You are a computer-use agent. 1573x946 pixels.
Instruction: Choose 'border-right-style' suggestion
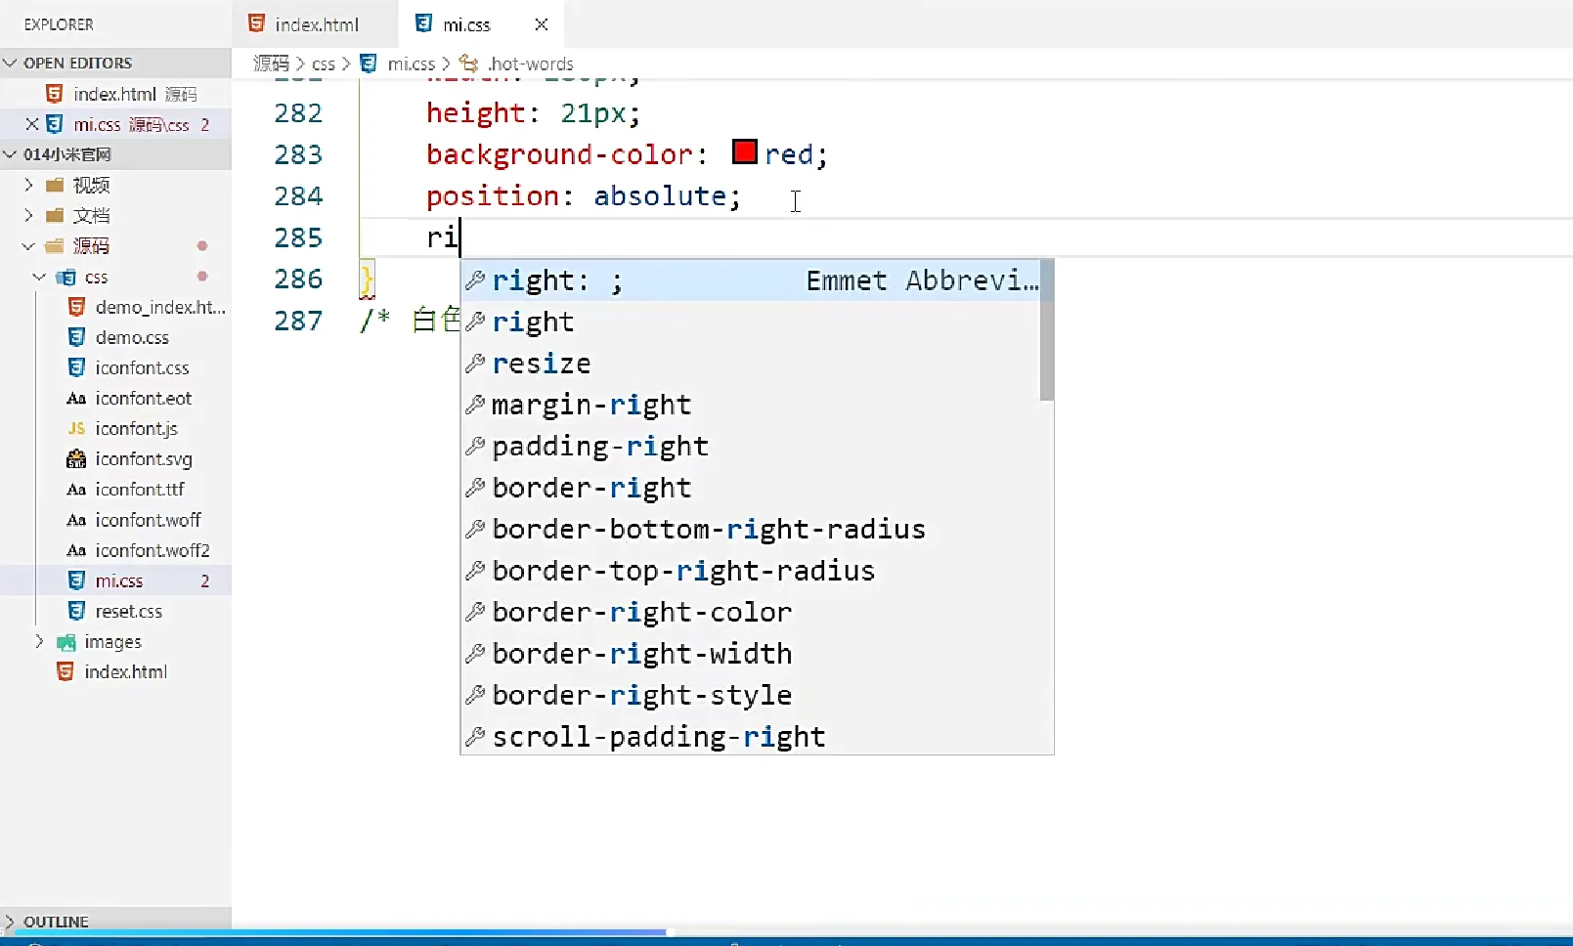750,695
